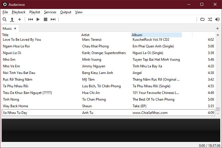
Task: Open the search library magnifier icon
Action: coord(5,19)
